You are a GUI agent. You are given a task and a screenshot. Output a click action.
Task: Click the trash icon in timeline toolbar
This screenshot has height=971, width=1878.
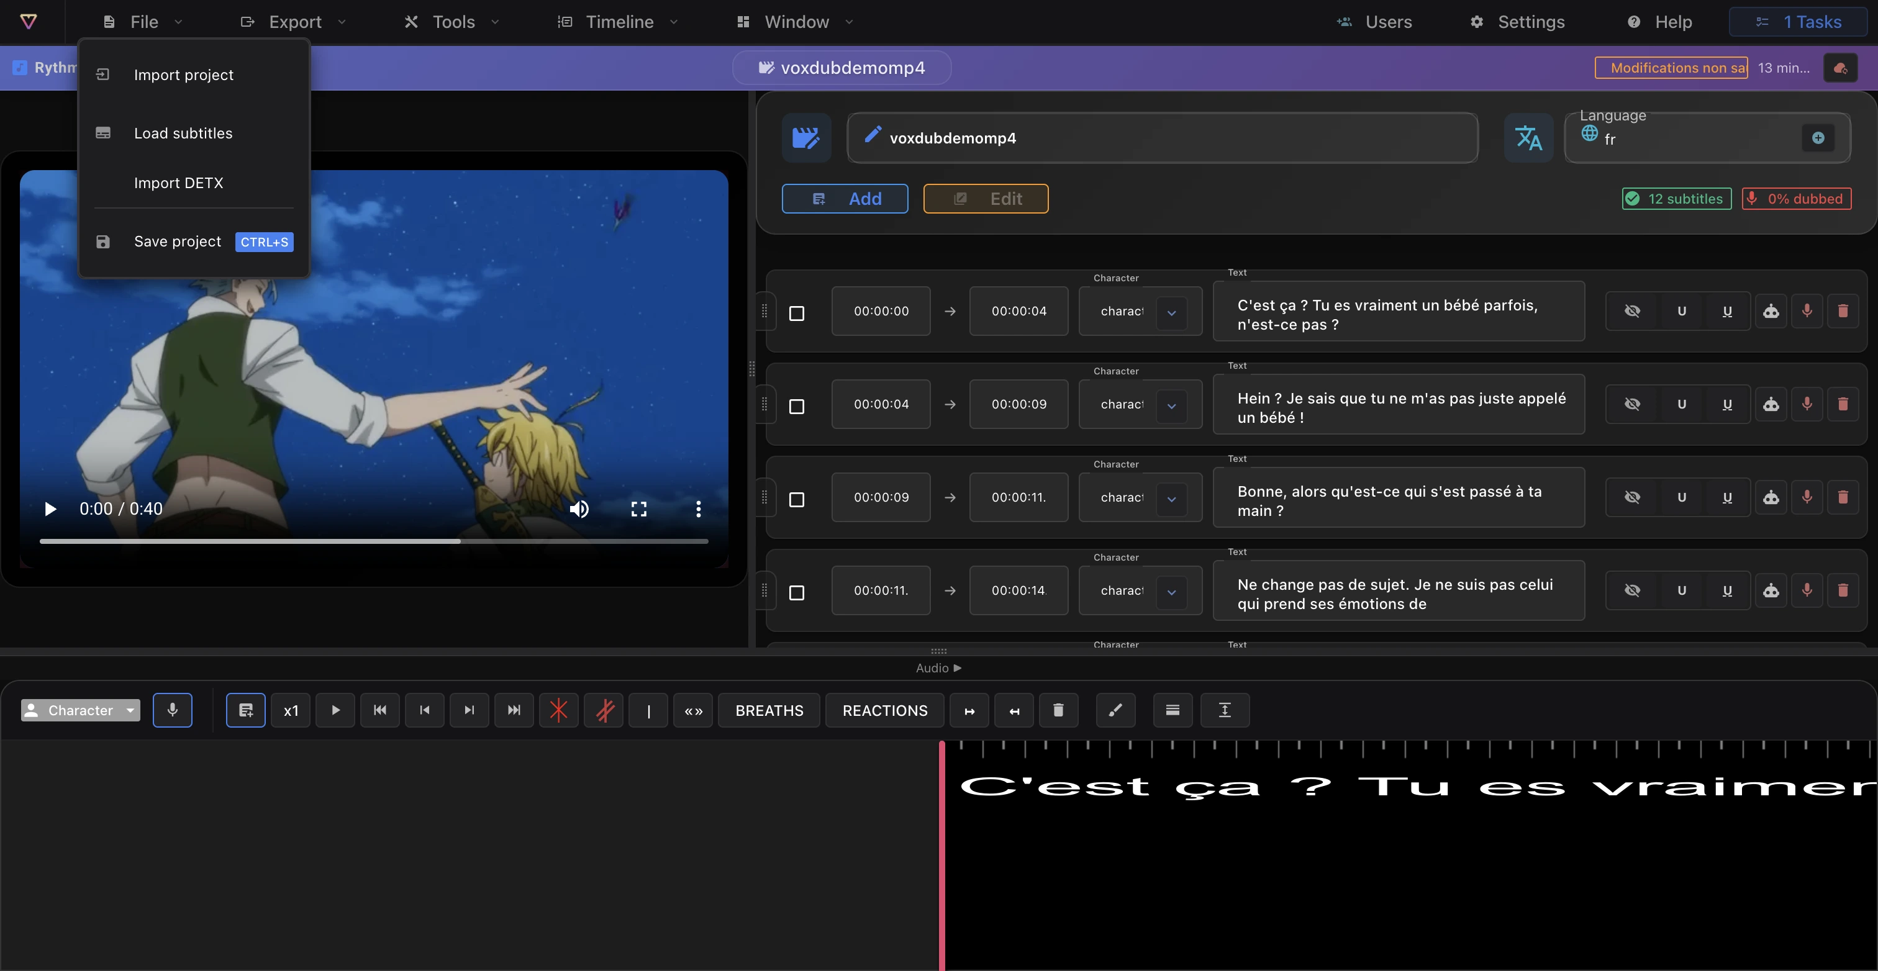point(1059,710)
